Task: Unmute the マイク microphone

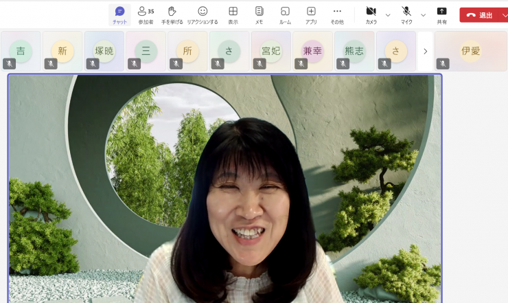Action: click(406, 15)
